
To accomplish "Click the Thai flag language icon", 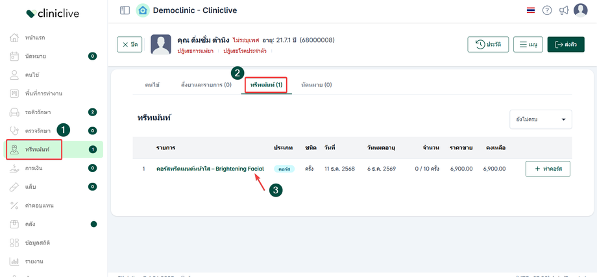I will 531,10.
